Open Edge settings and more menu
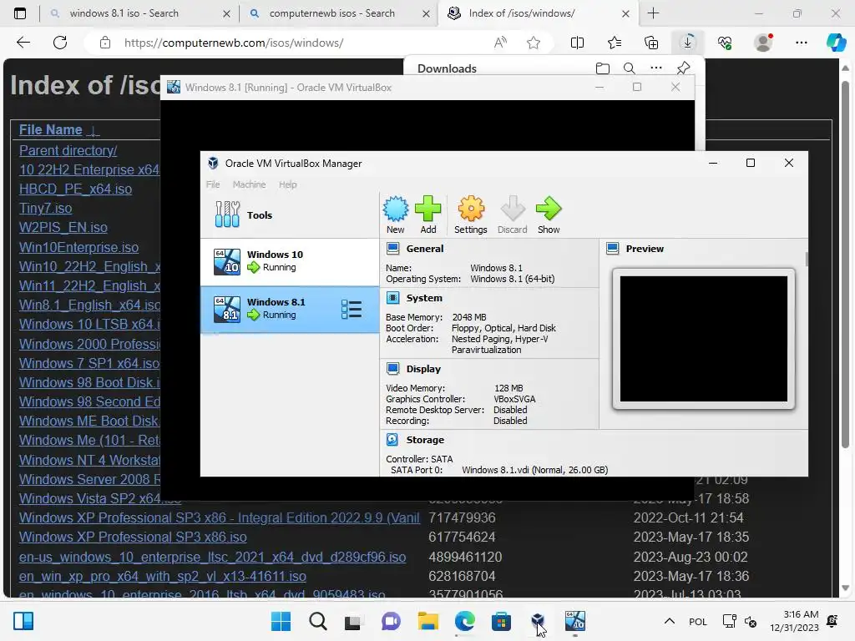 [801, 43]
